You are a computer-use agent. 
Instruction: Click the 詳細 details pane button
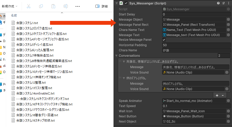pos(102,6)
